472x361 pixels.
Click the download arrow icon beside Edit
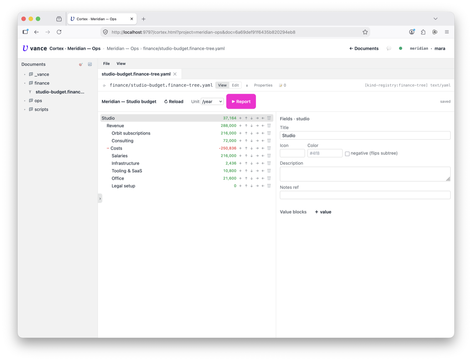pos(247,85)
